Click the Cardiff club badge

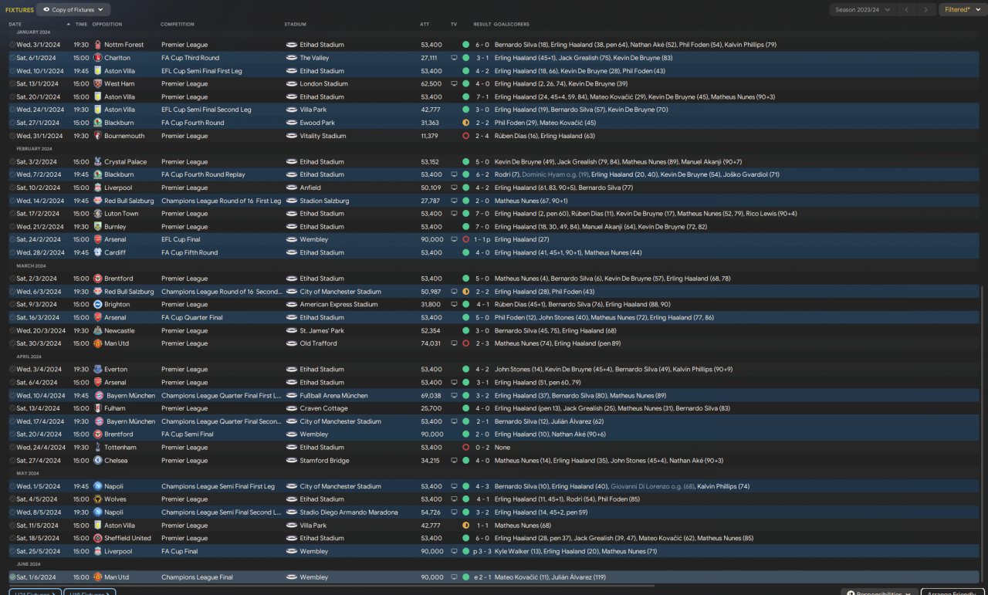click(x=97, y=252)
